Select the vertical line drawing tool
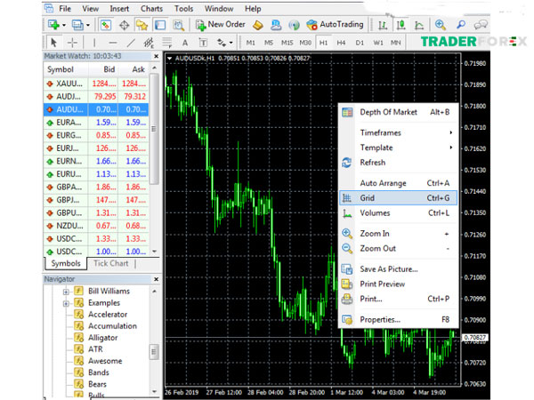Screen dimensions: 534x400 point(94,43)
